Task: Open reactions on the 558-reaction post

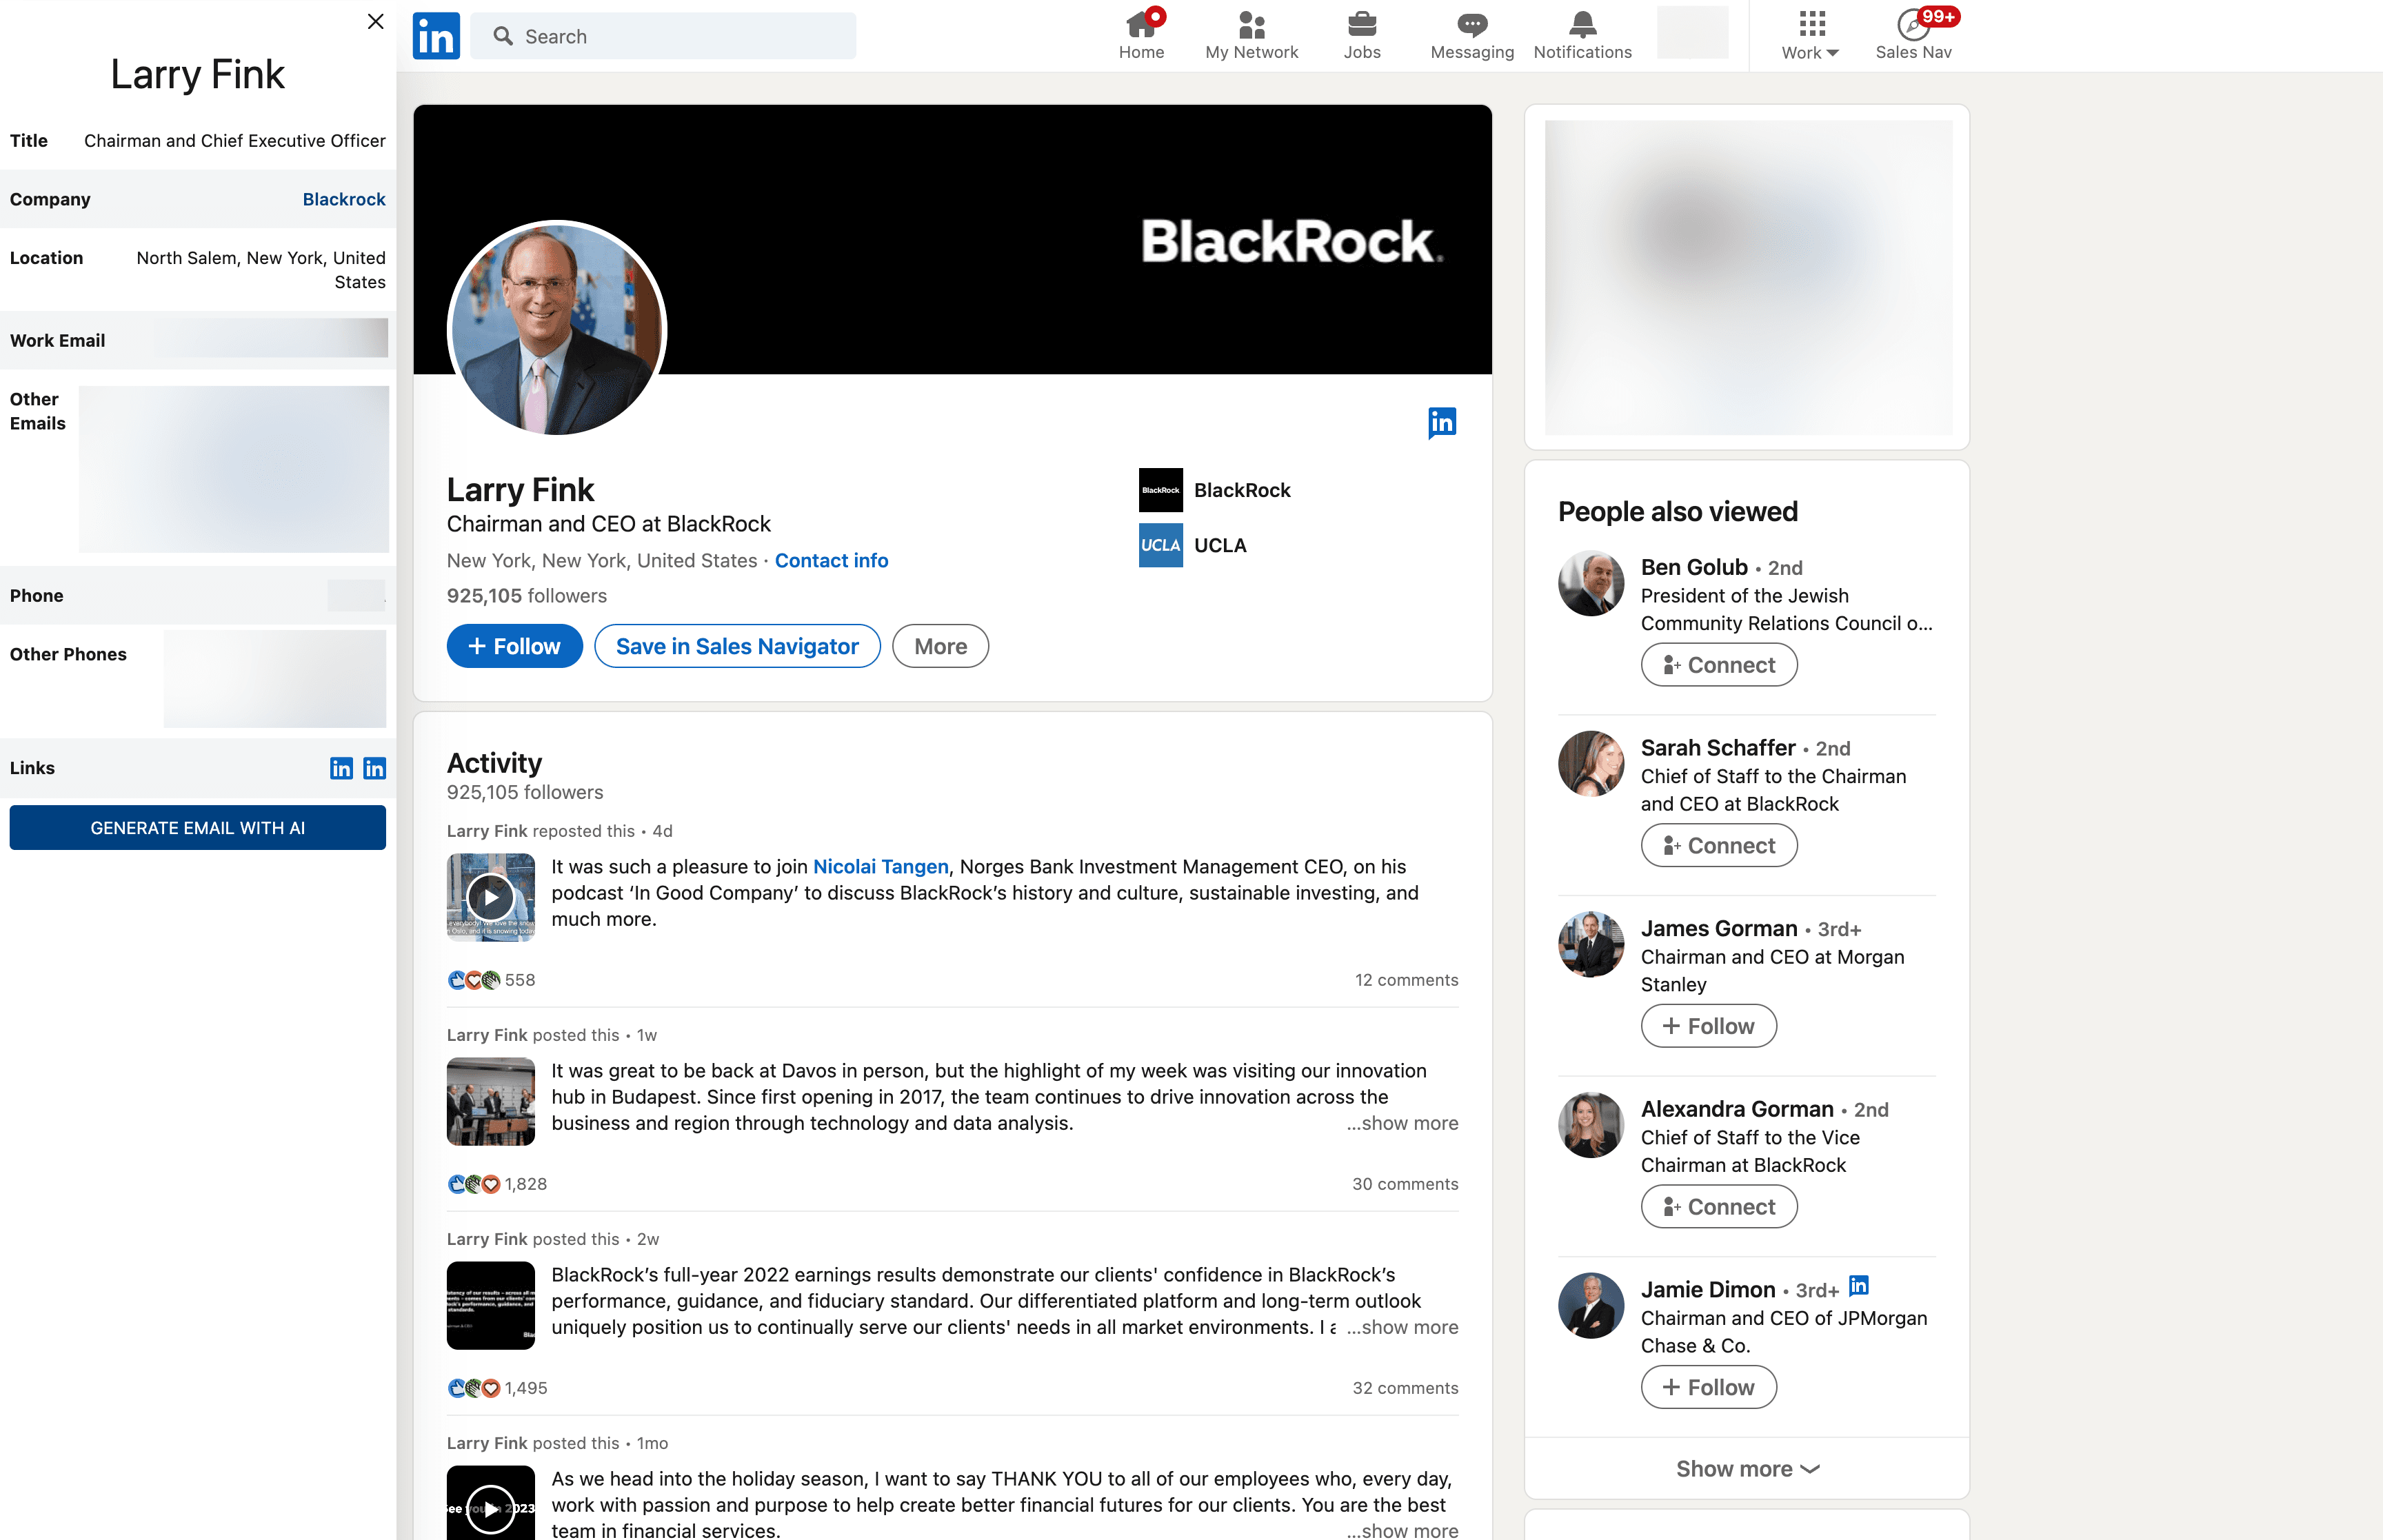Action: pyautogui.click(x=491, y=980)
